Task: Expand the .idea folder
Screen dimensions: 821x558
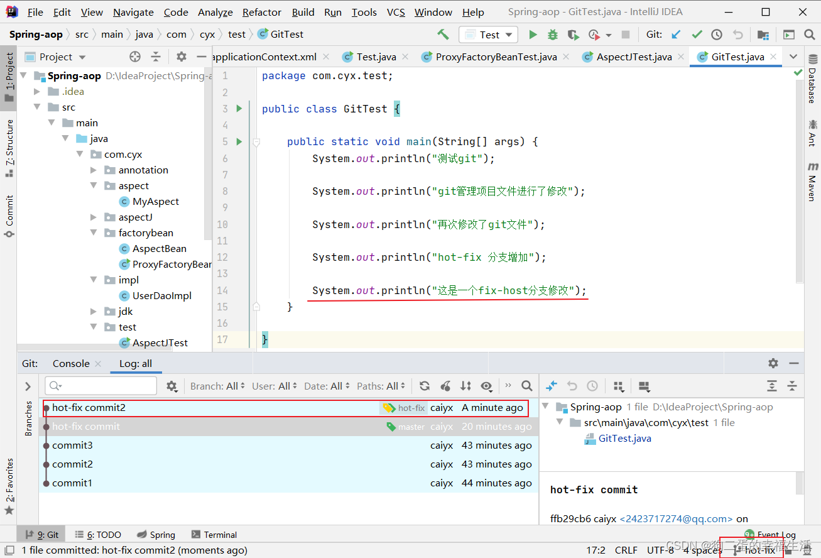Action: [37, 92]
